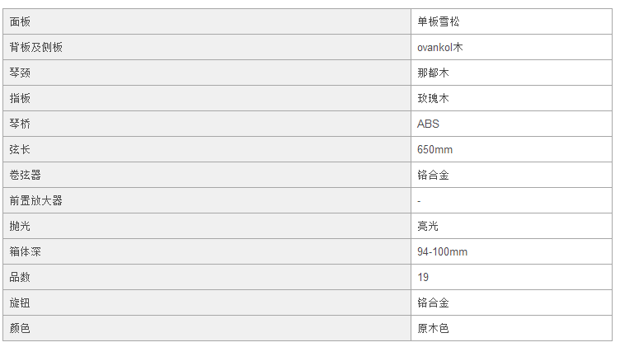The height and width of the screenshot is (347, 620).
Task: Click the 面板 label cell
Action: click(x=207, y=21)
